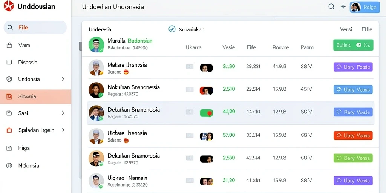Expand the Sasi sidebar chevron
The width and height of the screenshot is (386, 193).
click(63, 113)
